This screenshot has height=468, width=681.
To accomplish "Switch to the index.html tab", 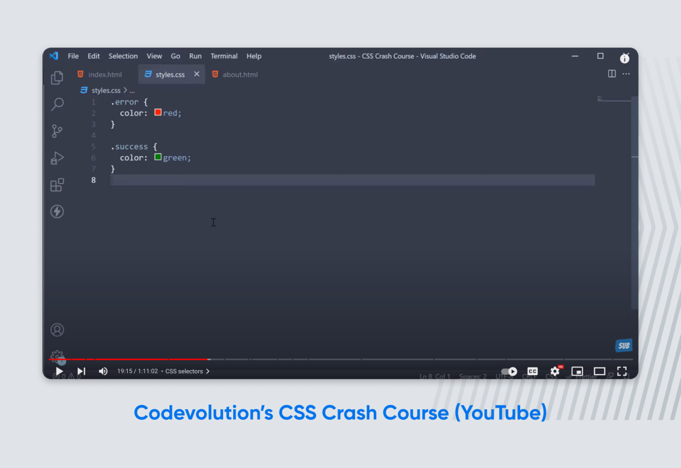I will point(104,74).
